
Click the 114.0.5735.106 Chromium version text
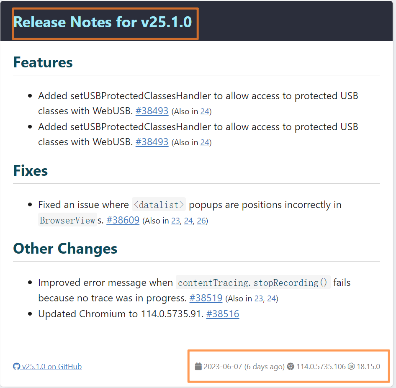[321, 366]
